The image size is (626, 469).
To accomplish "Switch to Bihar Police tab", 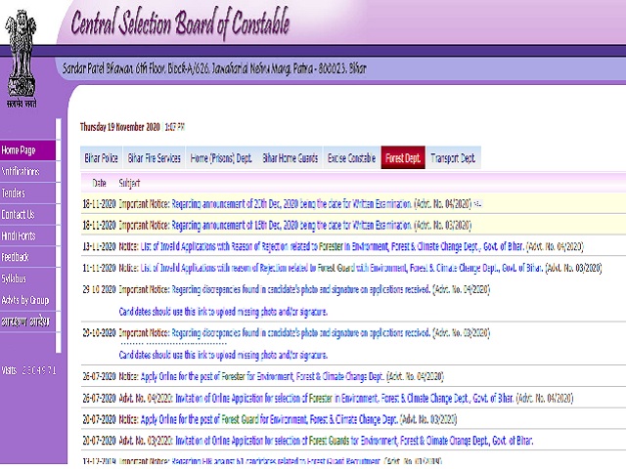I will click(101, 158).
